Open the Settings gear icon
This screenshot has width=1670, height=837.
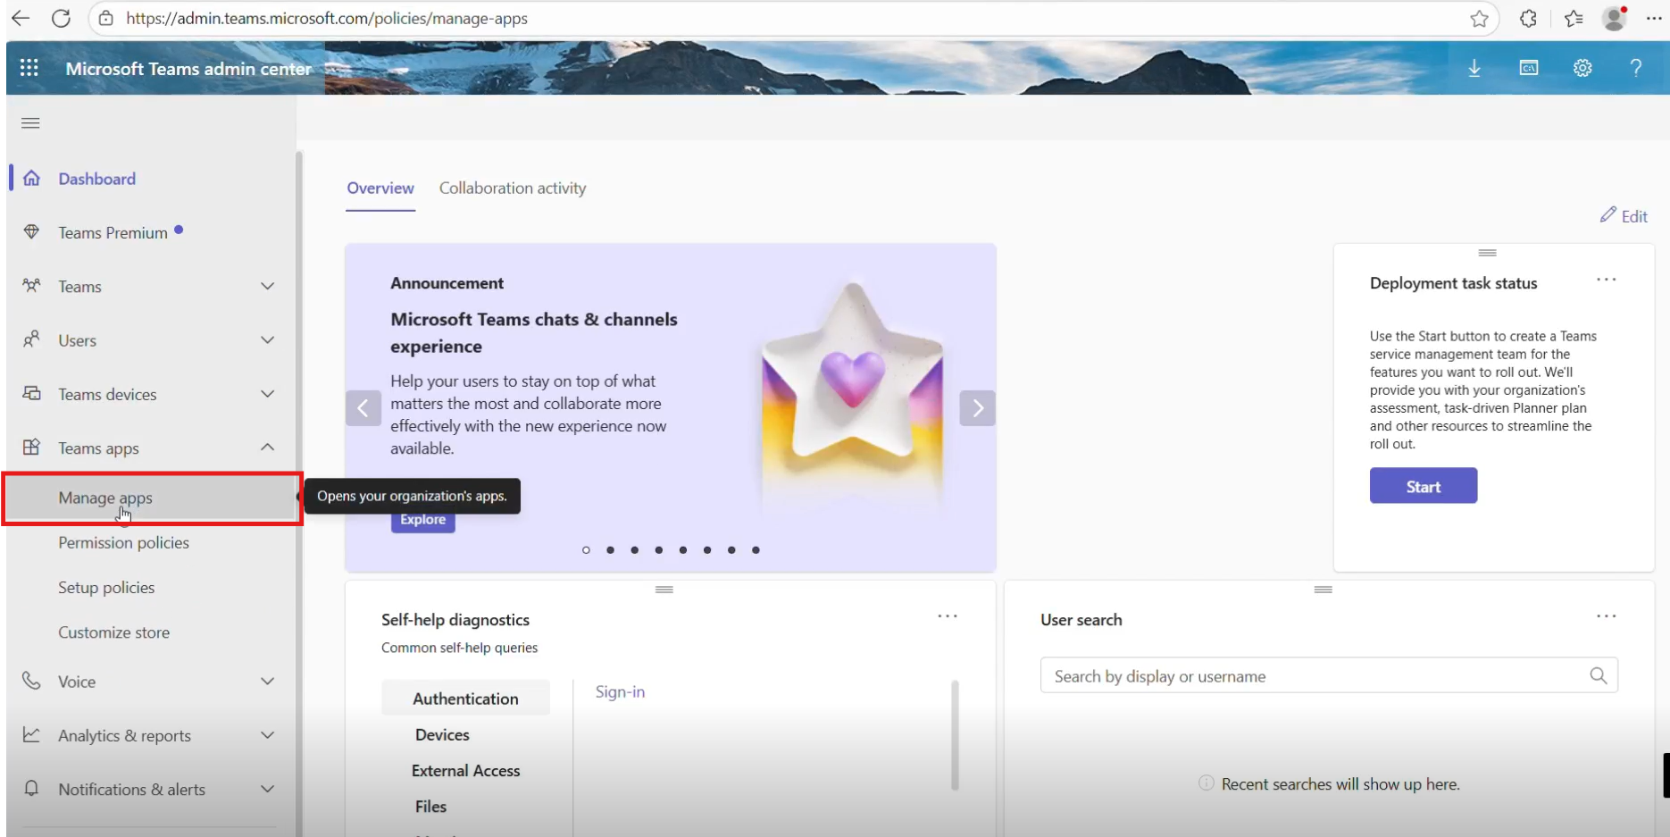1582,68
